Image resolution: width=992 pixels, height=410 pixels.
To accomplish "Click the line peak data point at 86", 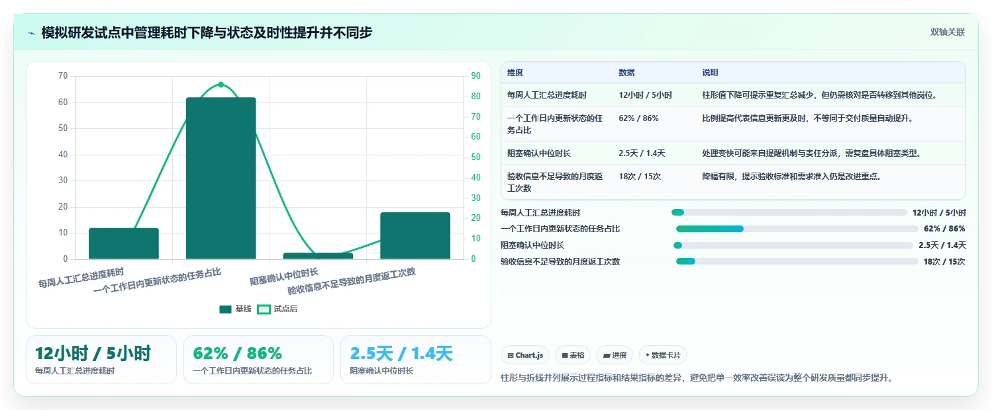I will (x=221, y=85).
